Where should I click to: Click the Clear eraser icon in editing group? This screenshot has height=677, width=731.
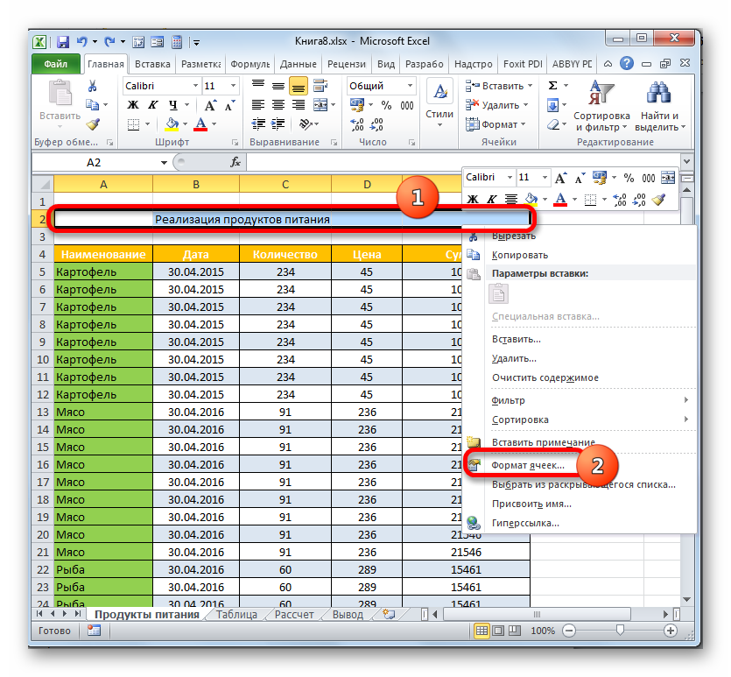click(553, 124)
